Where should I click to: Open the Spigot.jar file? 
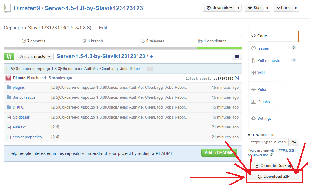point(21,117)
